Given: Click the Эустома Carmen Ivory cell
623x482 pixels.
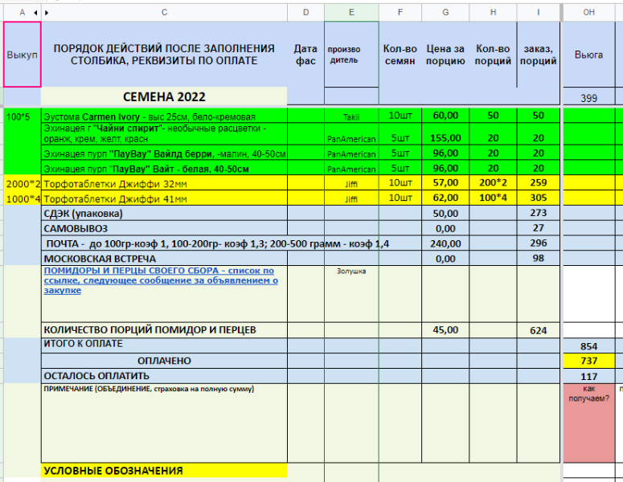Looking at the screenshot, I should (x=164, y=116).
